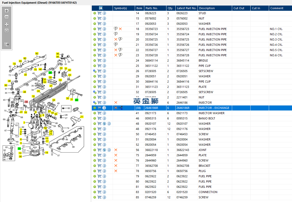Open info for SCREW 0746259 item 85
The image size is (292, 202).
pyautogui.click(x=104, y=197)
